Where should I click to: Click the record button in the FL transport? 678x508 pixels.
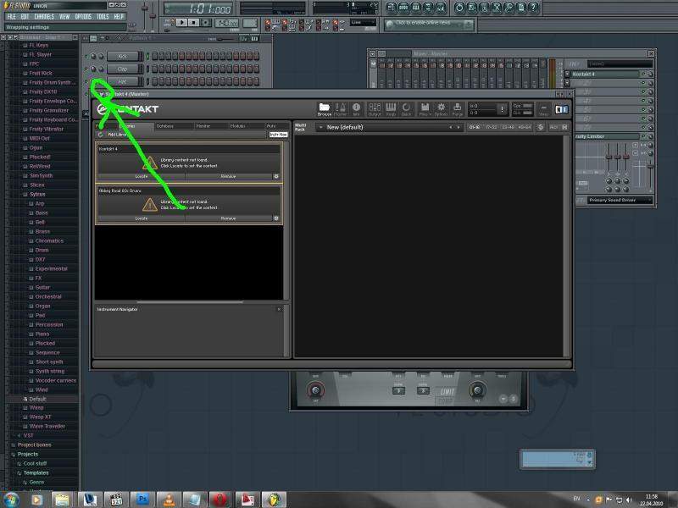[206, 23]
